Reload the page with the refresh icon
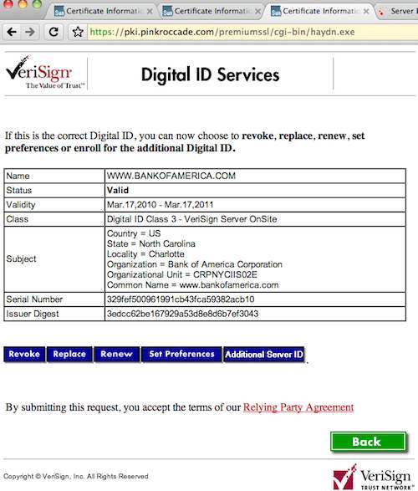Viewport: 418px width, 491px height. tap(54, 32)
